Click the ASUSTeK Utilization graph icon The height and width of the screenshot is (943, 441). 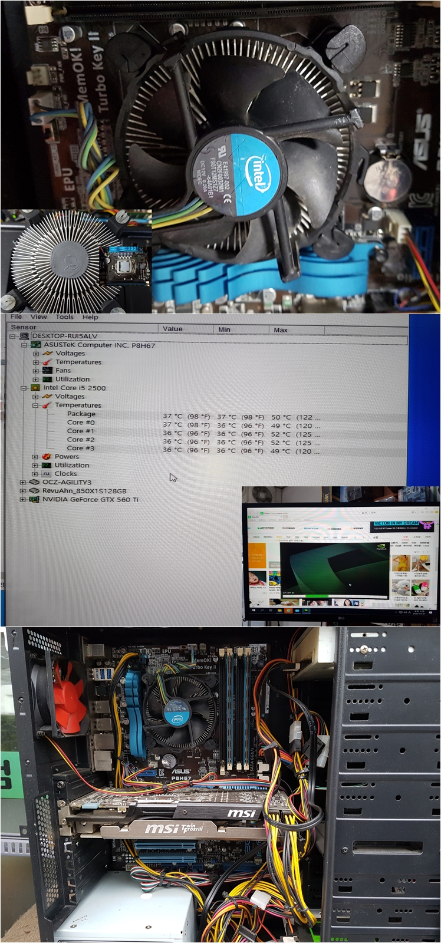pyautogui.click(x=47, y=380)
